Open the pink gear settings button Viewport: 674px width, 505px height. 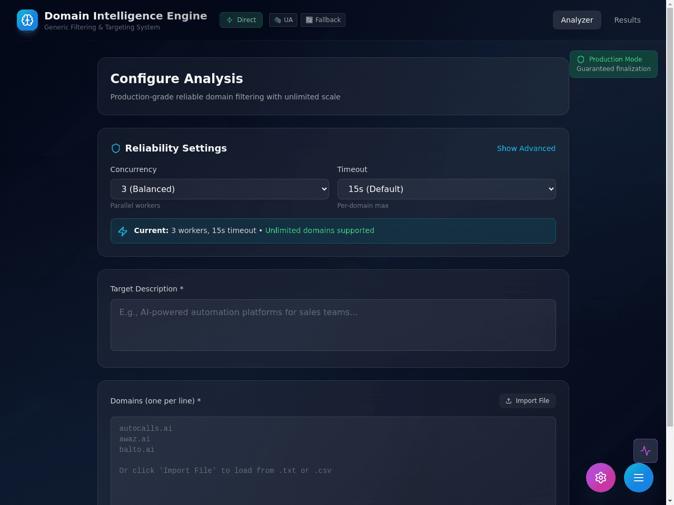601,478
